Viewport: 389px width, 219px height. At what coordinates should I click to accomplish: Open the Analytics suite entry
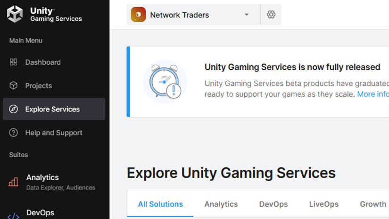point(54,182)
